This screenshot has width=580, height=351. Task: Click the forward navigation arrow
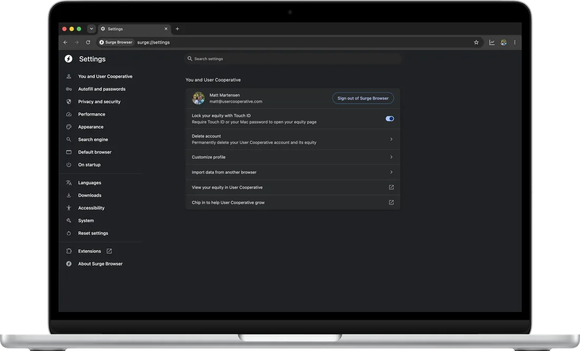tap(76, 43)
